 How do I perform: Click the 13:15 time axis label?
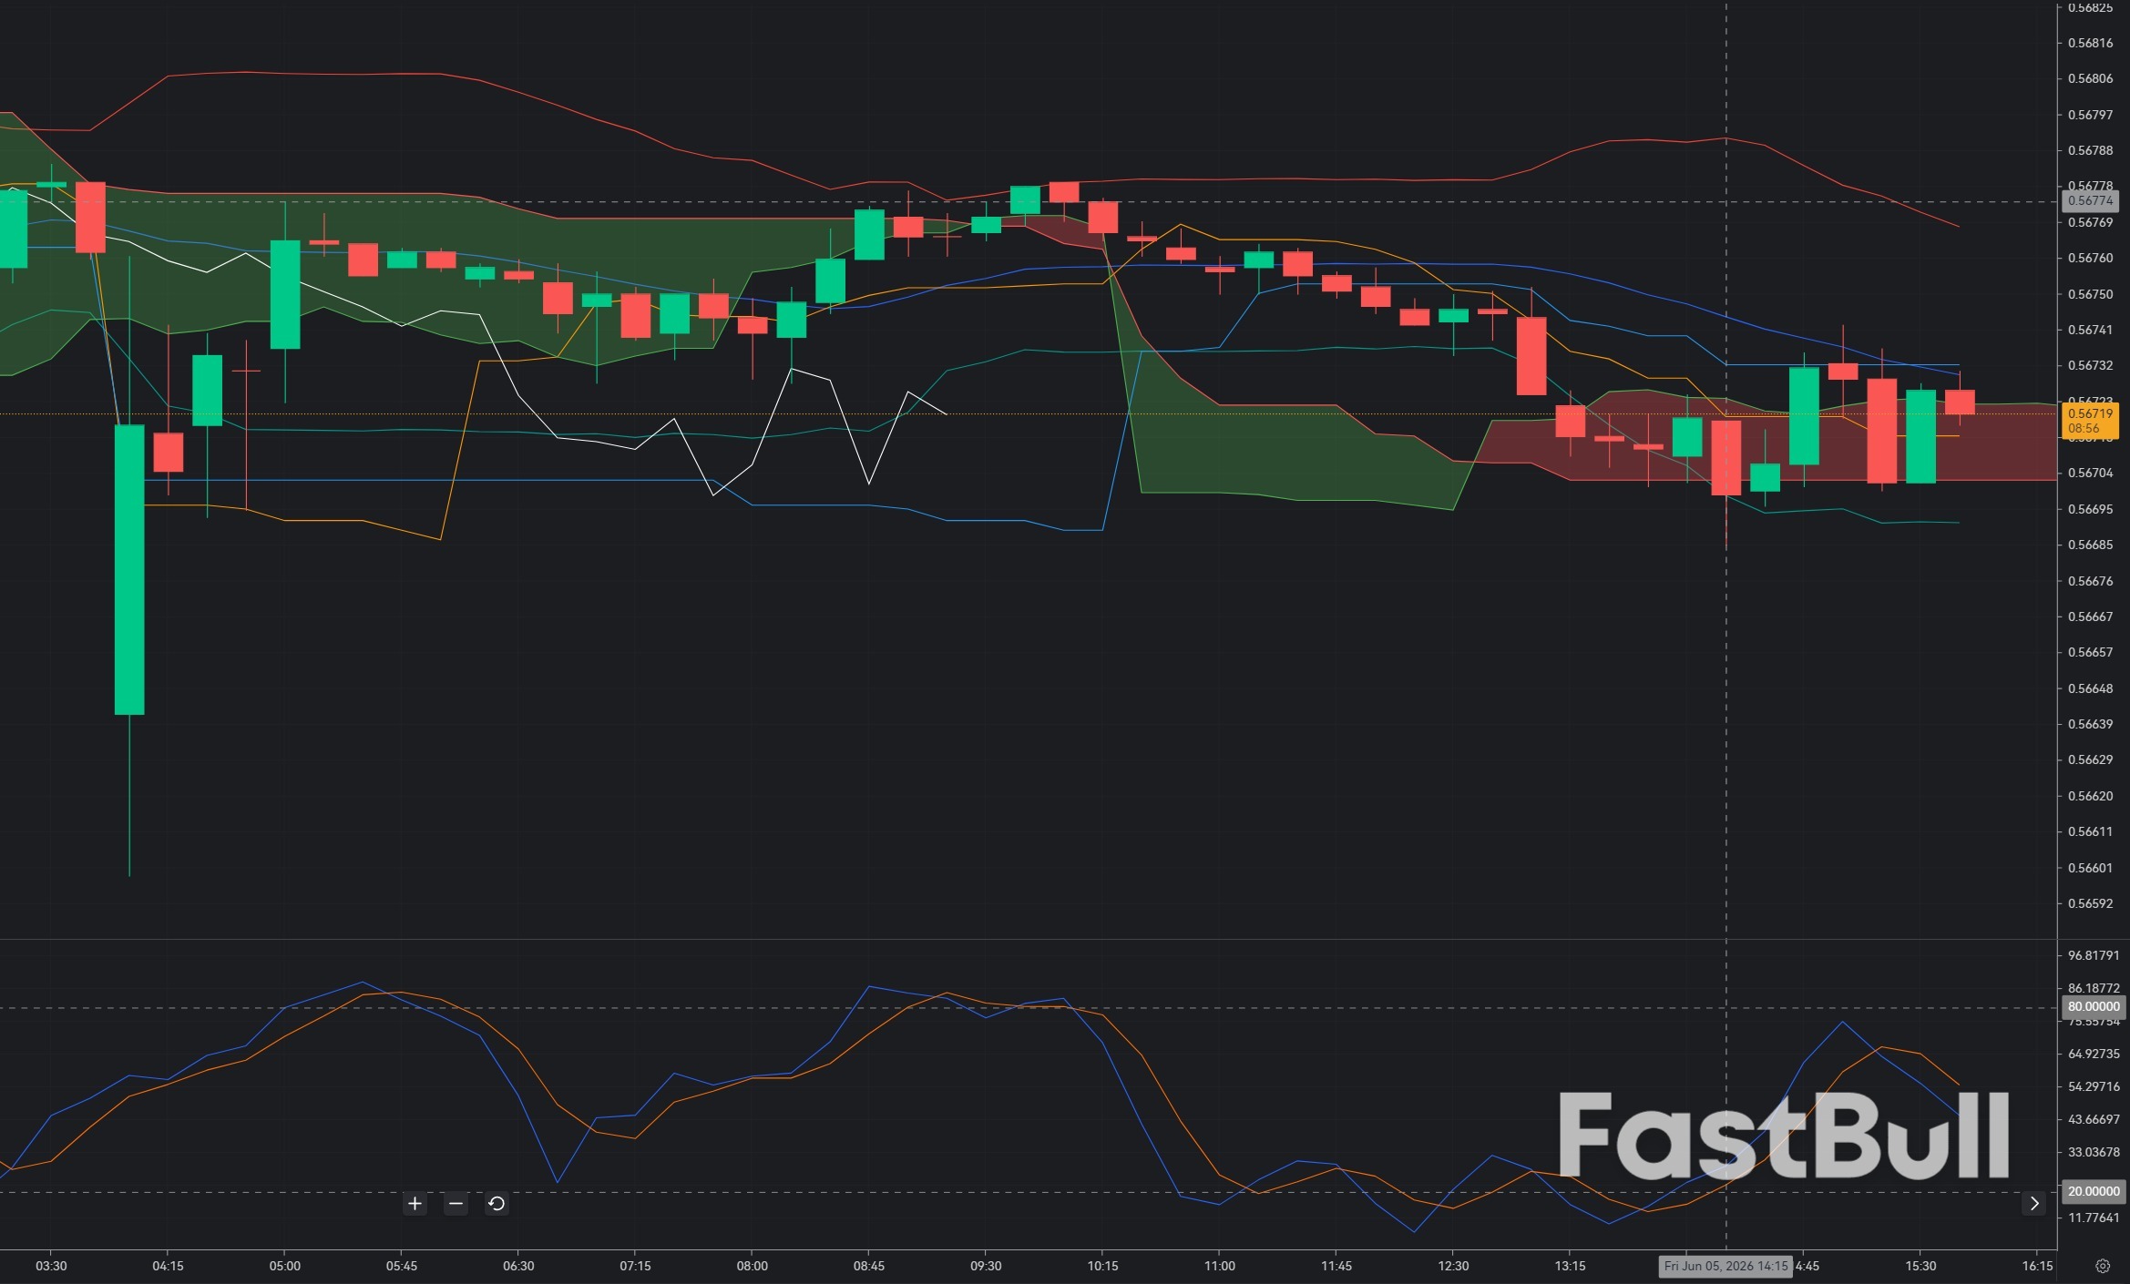pyautogui.click(x=1570, y=1266)
